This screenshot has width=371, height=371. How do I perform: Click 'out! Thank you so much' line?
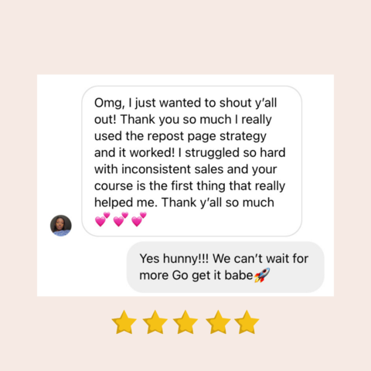click(x=163, y=120)
